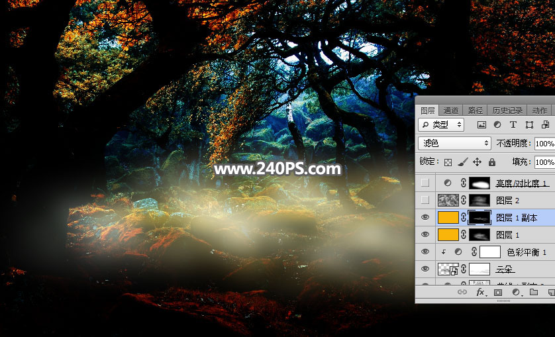This screenshot has height=337, width=555.
Task: Filter layers by shape layers icon
Action: (529, 124)
